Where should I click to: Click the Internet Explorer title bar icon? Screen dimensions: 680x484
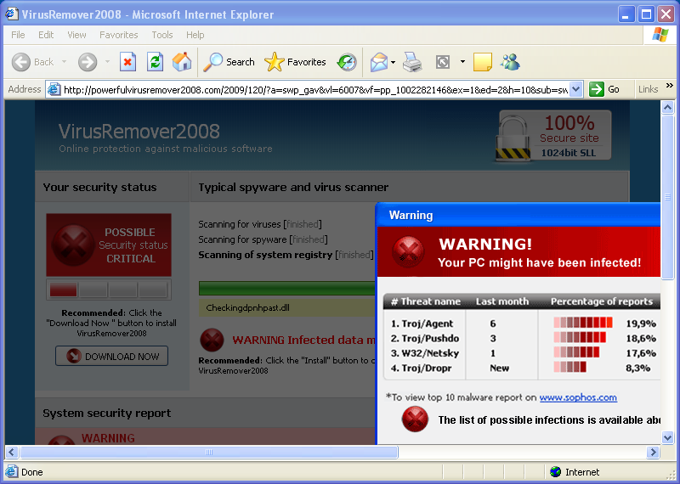(12, 14)
